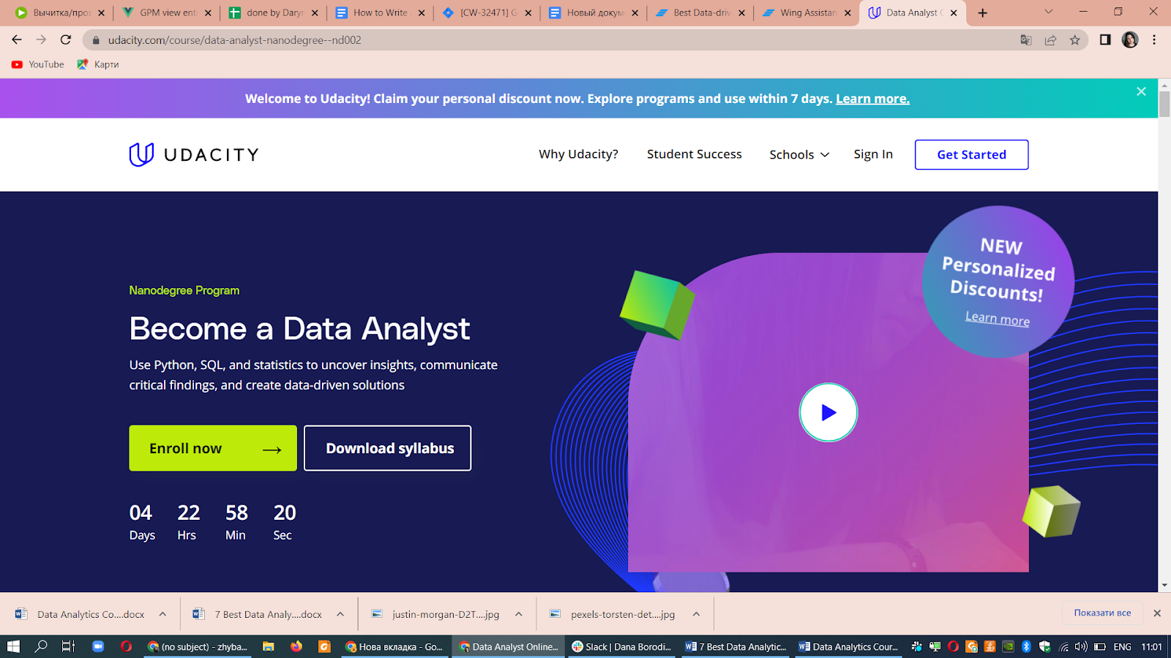The width and height of the screenshot is (1171, 658).
Task: Dismiss the welcome discount banner
Action: tap(1141, 91)
